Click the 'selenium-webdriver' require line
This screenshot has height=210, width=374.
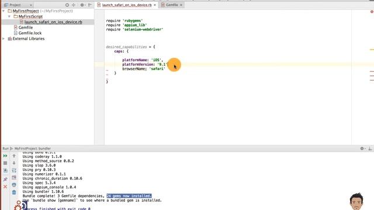coord(134,30)
